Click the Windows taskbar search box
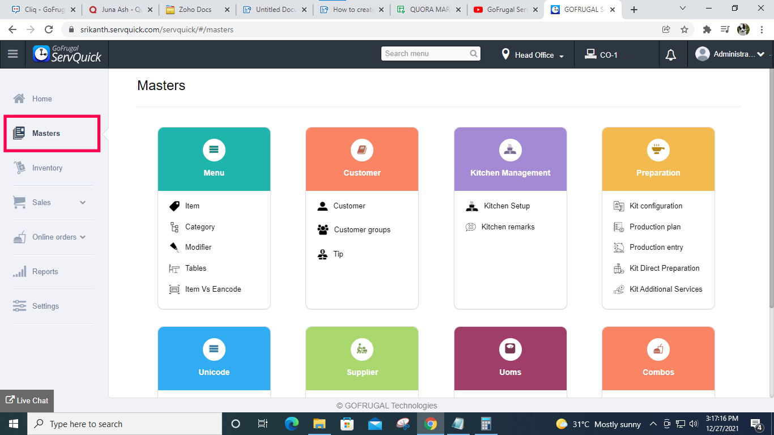Viewport: 774px width, 435px height. click(x=125, y=424)
